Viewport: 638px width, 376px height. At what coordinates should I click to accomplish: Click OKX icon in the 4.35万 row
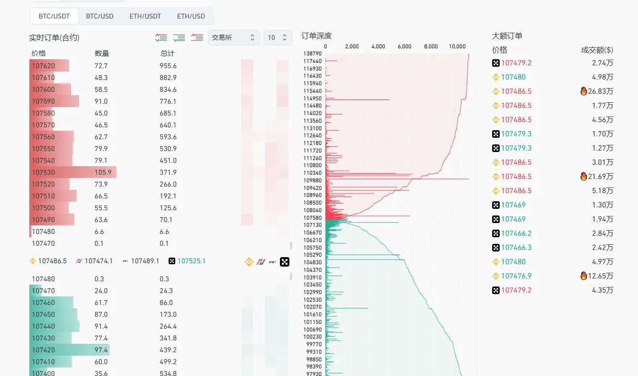tap(496, 290)
